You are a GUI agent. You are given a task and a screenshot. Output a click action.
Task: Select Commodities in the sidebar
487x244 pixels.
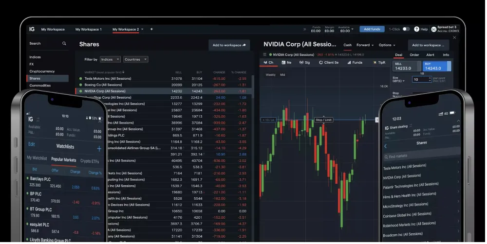coord(40,86)
